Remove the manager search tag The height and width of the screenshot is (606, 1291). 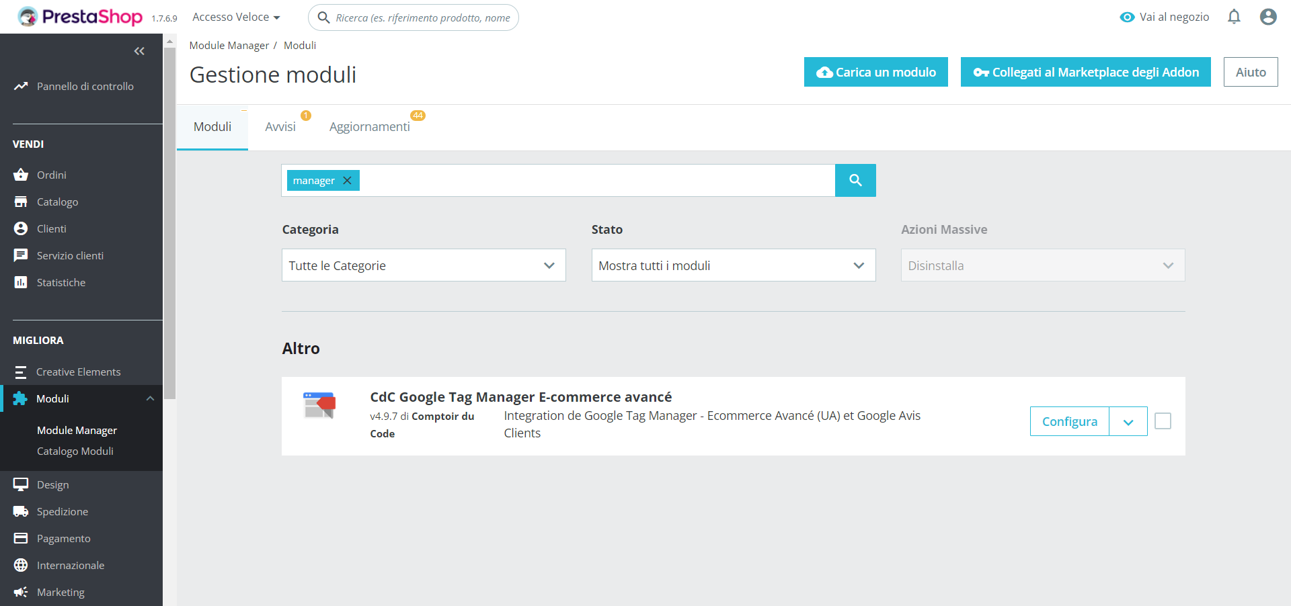[x=347, y=180]
